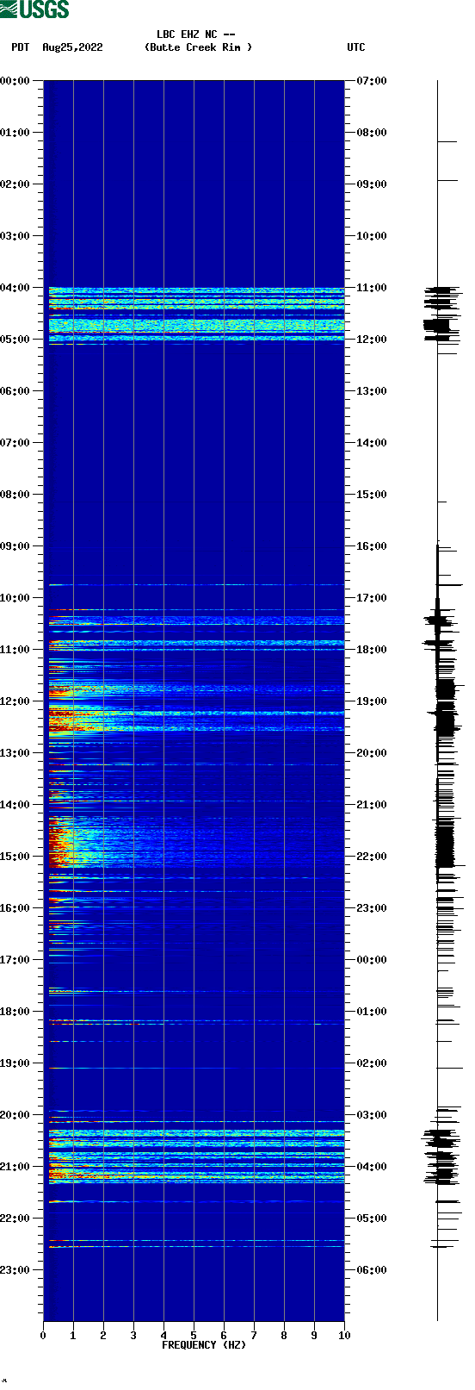Click the 10 Hz frequency tick label

344,1336
